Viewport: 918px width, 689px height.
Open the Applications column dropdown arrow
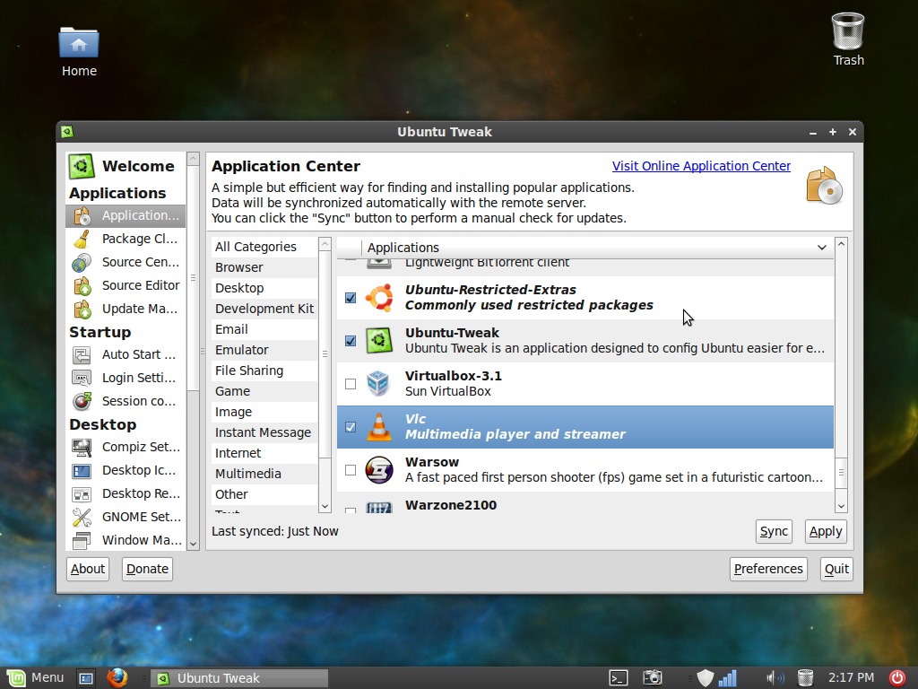822,248
